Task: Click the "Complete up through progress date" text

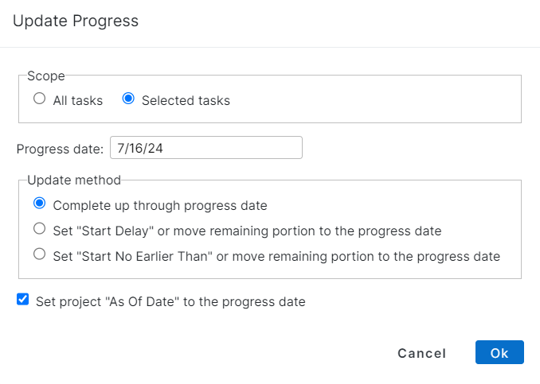Action: 160,205
